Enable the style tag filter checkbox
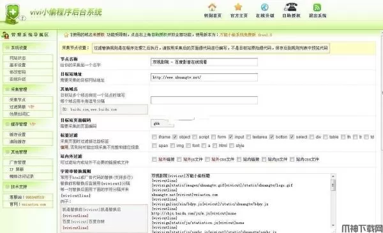 [x=232, y=146]
